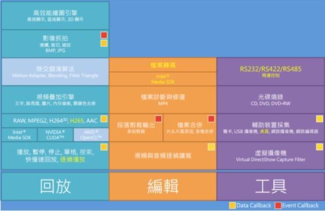Click the red marker in 檔案合併 block

click(211, 119)
